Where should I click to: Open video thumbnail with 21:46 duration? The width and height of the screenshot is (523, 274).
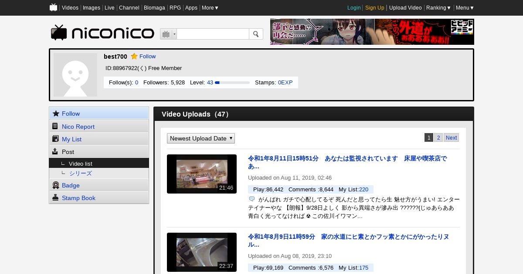pos(202,174)
